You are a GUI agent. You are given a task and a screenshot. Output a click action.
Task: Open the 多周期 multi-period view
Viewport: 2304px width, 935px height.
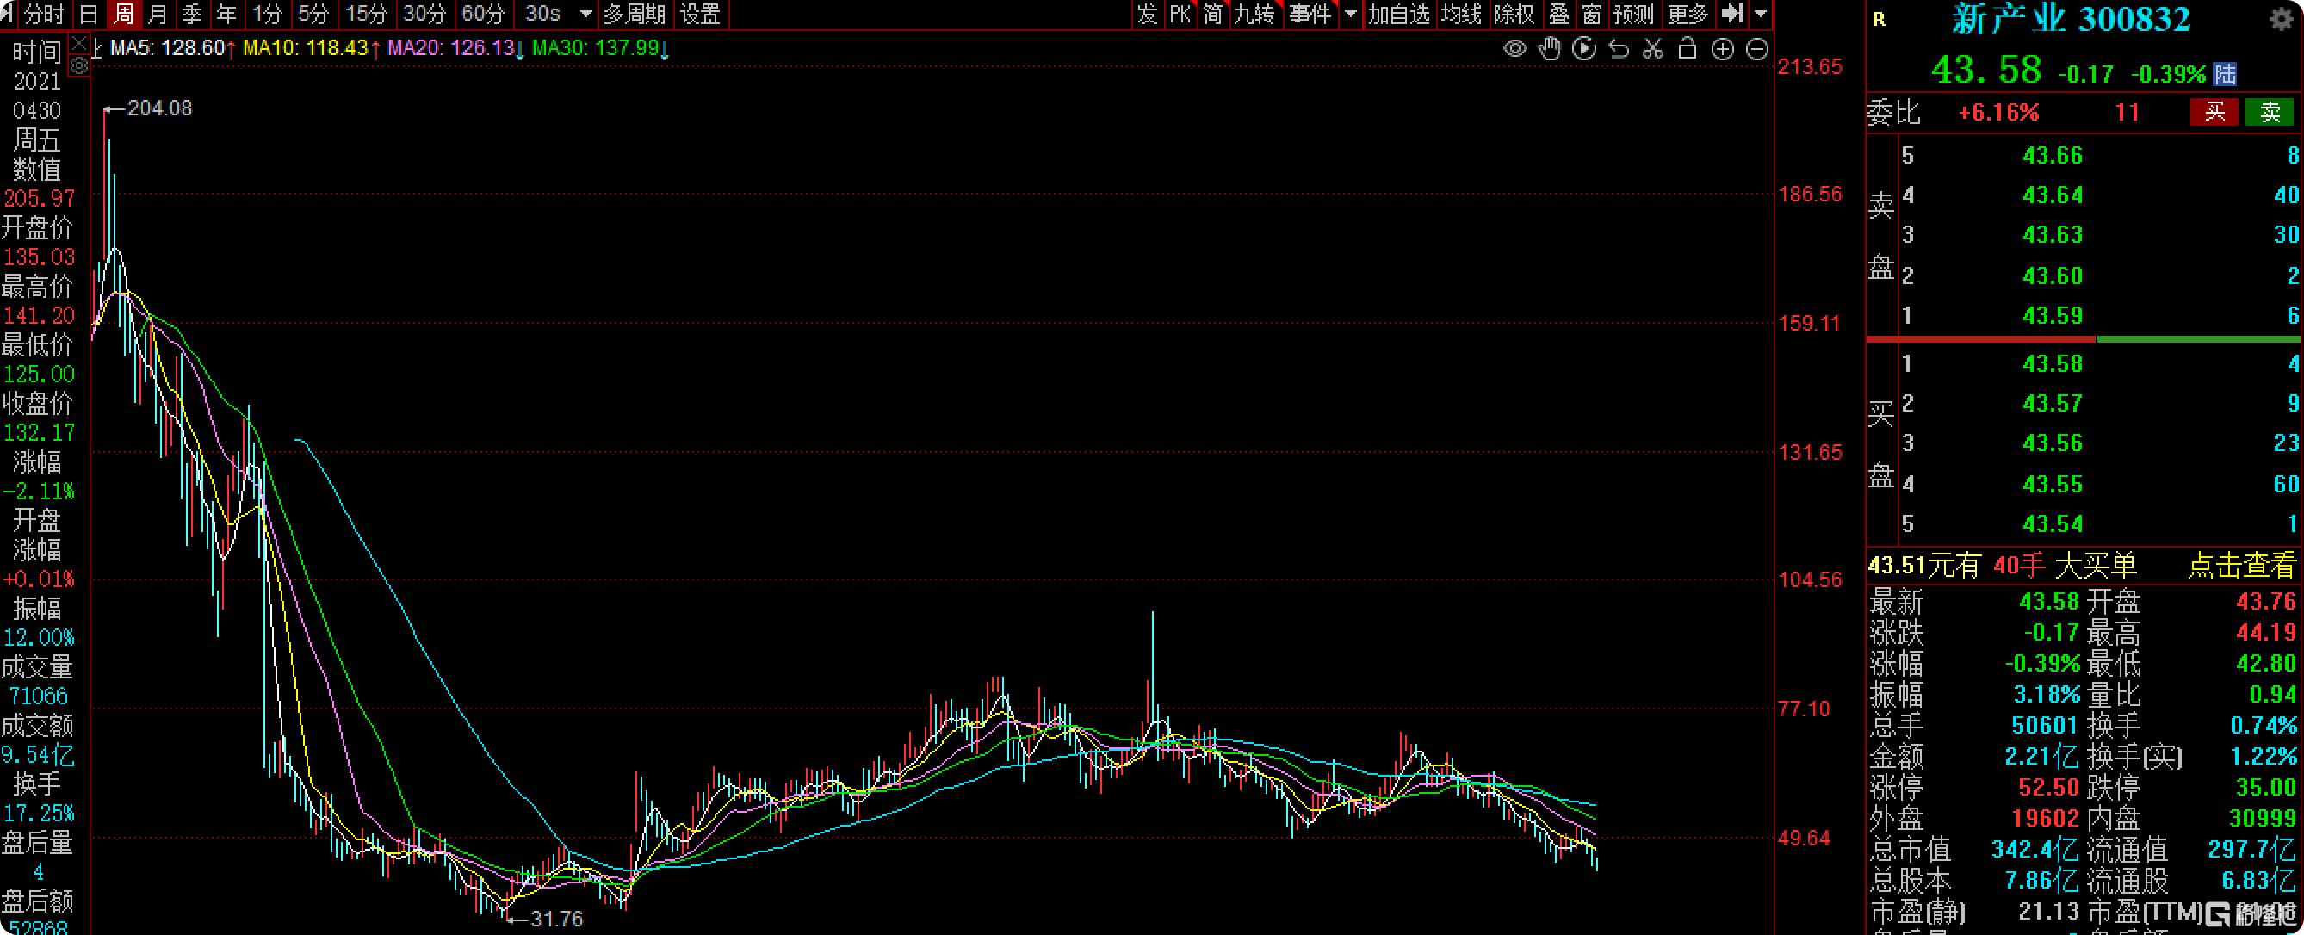click(x=635, y=14)
